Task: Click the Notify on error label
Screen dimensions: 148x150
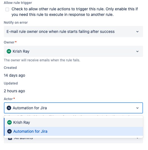Action: pyautogui.click(x=16, y=23)
